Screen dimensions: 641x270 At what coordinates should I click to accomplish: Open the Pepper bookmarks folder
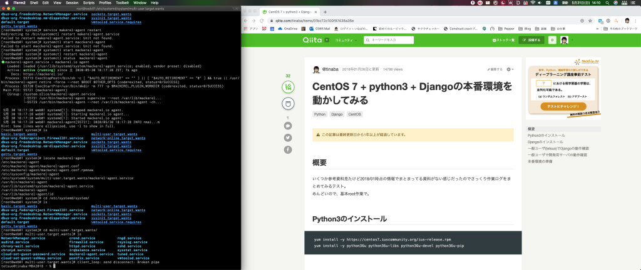506,29
